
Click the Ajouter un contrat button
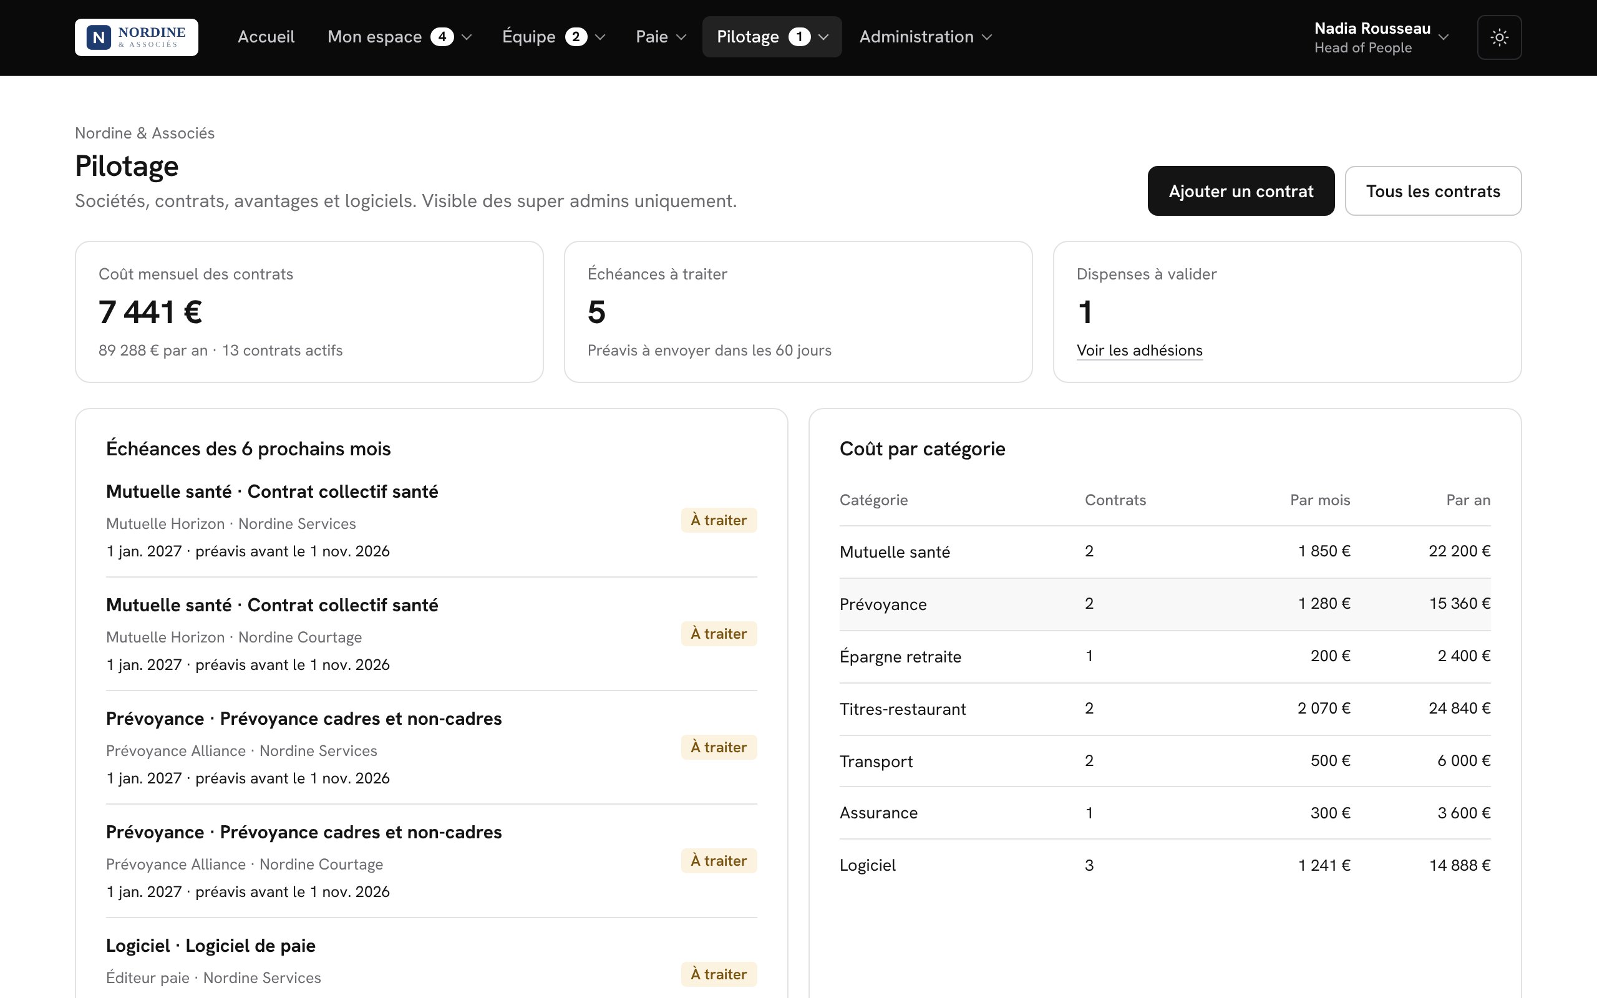coord(1241,191)
